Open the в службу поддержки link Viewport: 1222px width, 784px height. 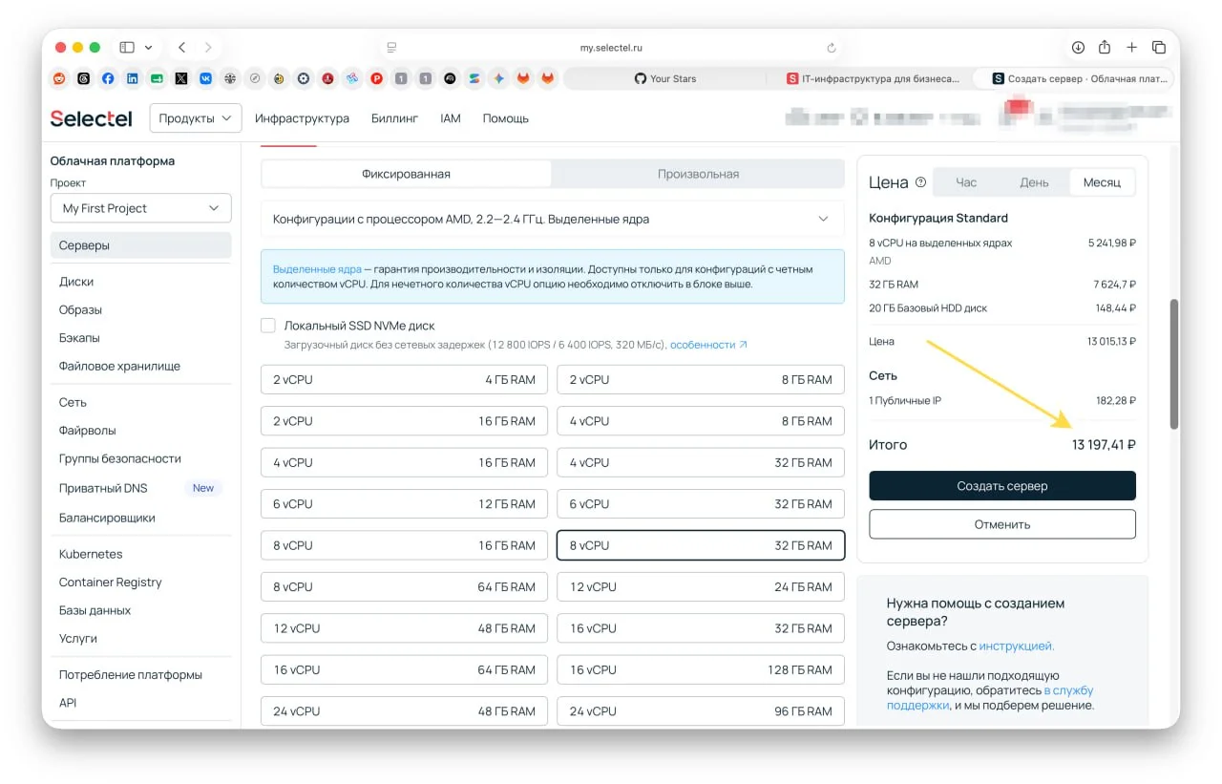pyautogui.click(x=990, y=698)
